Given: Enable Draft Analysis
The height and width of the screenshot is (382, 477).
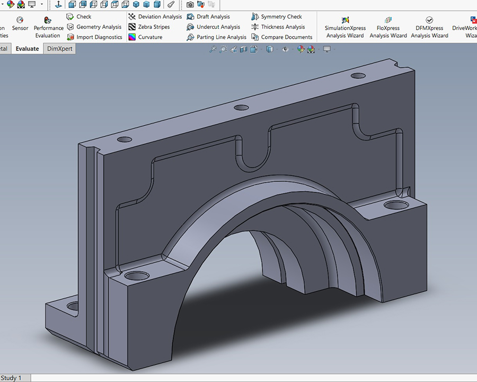Looking at the screenshot, I should point(208,16).
